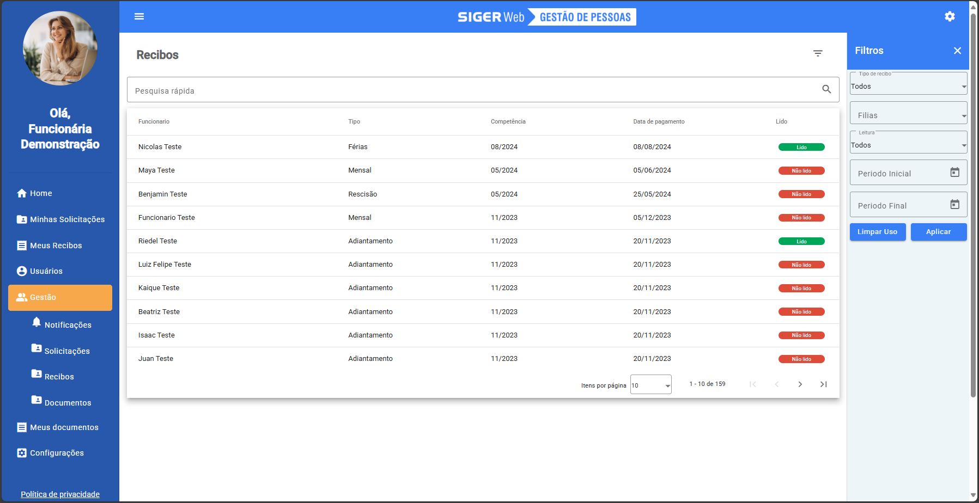Click the SIGER Web Gestão de Pessoas logo
The width and height of the screenshot is (979, 503).
546,17
